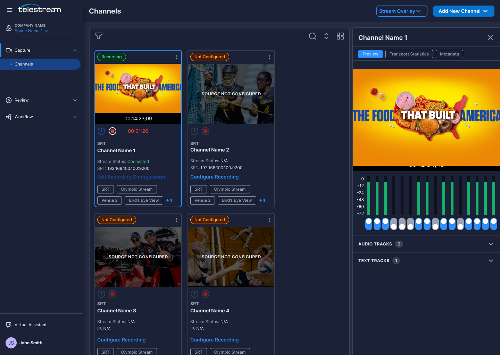
Task: Open the Stream Overlay dropdown
Action: coord(402,11)
